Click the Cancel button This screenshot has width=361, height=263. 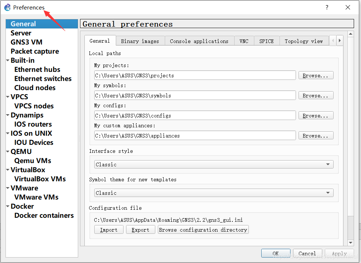307,254
